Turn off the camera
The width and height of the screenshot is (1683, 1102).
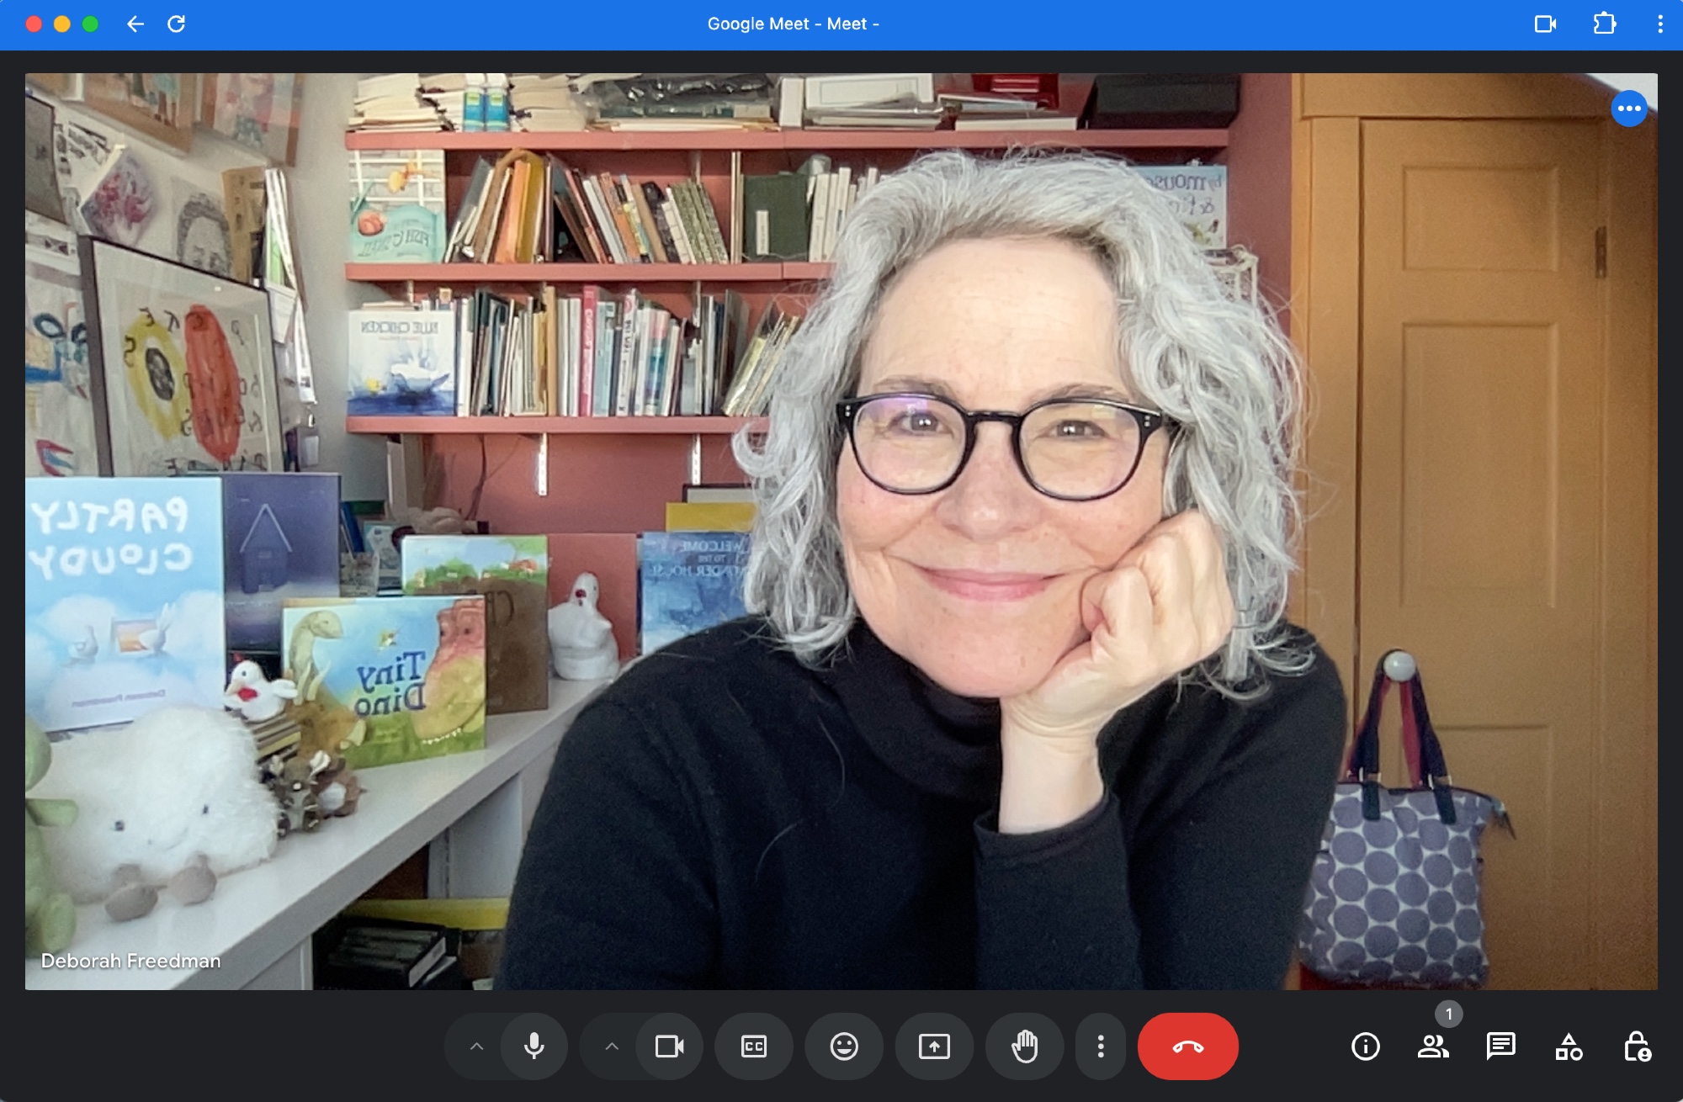pos(669,1046)
